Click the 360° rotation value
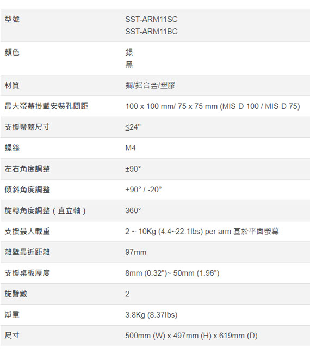The image size is (310, 353). pos(133,210)
